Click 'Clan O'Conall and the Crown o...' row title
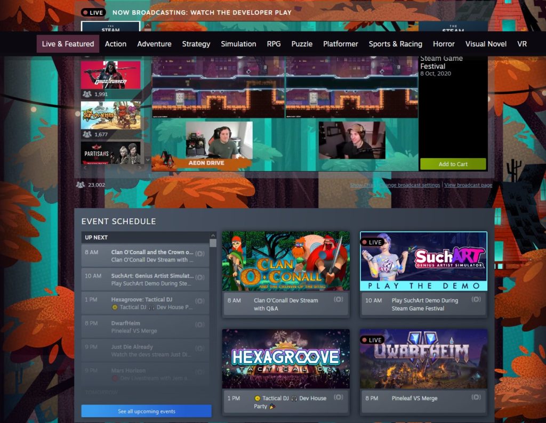Viewport: 546px width, 423px height. pyautogui.click(x=152, y=252)
